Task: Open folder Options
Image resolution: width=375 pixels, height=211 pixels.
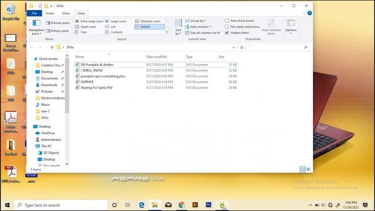Action: (x=291, y=27)
